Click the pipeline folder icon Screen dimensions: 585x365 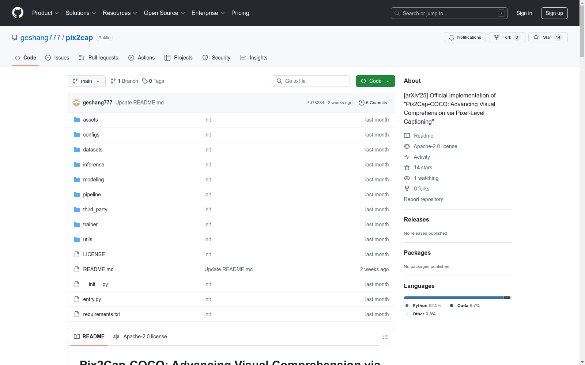77,195
